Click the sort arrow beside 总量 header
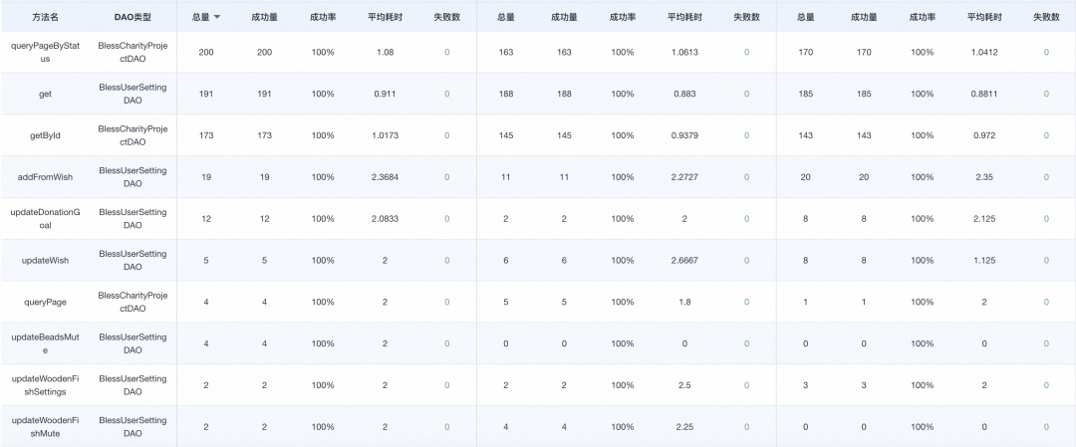The image size is (1076, 447). 217,17
